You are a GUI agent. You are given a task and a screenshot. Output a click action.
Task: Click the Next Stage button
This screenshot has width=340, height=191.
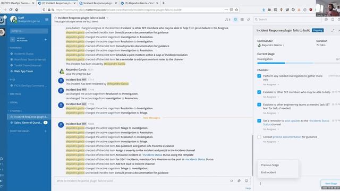pyautogui.click(x=331, y=184)
